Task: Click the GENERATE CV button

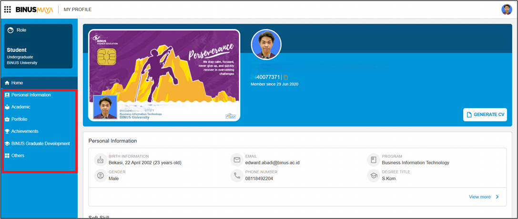Action: click(x=485, y=115)
